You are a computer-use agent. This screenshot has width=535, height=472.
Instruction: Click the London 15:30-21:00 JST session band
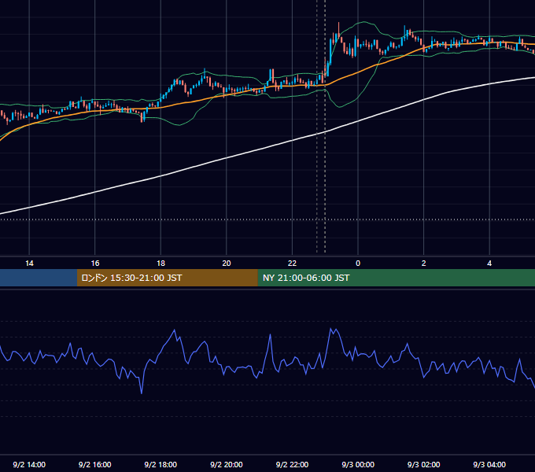(167, 278)
